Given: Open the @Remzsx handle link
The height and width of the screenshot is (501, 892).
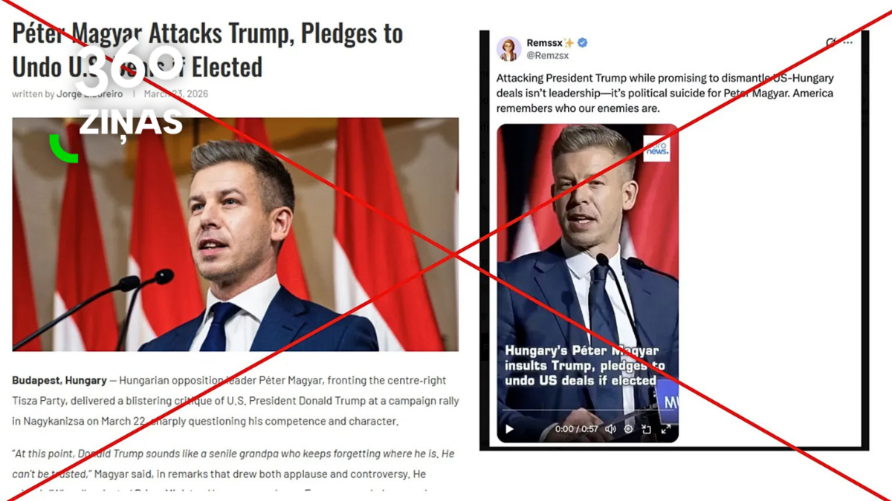Looking at the screenshot, I should click(x=548, y=55).
